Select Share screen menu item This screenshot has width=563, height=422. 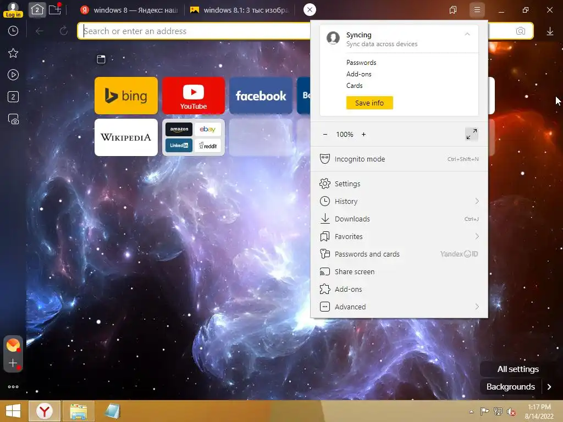click(399, 271)
